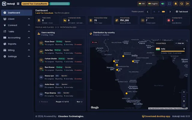Hide the countries list

point(180,43)
